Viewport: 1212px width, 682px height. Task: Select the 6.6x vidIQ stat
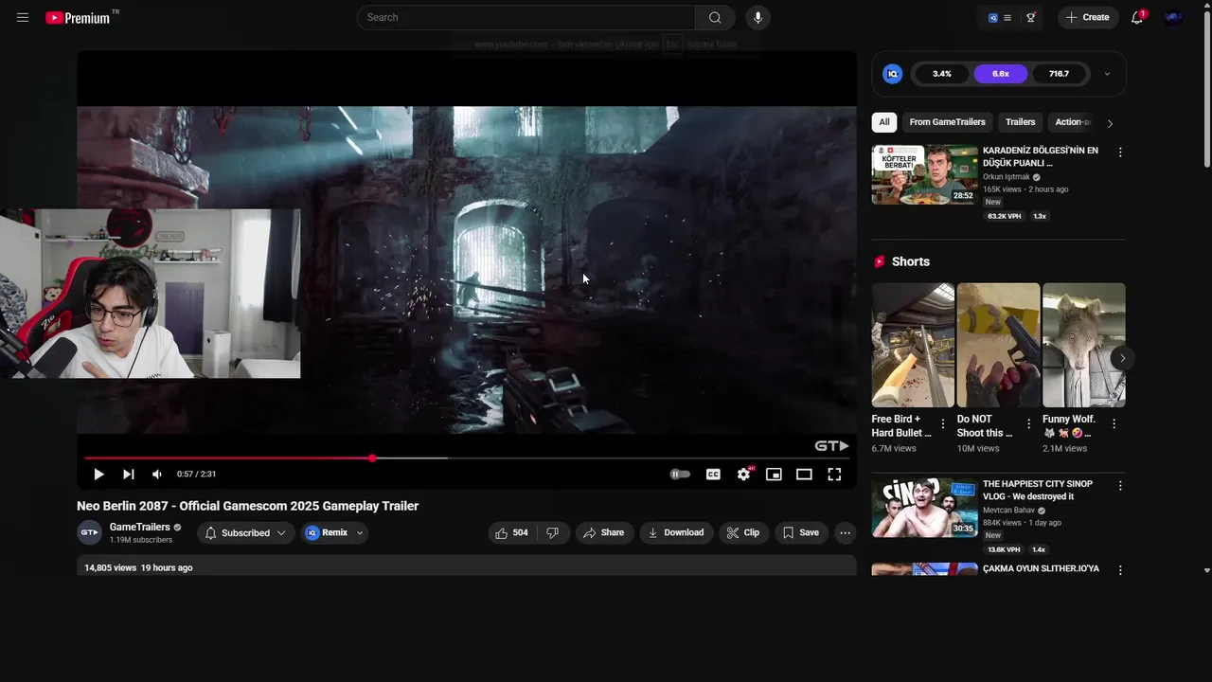(1001, 74)
